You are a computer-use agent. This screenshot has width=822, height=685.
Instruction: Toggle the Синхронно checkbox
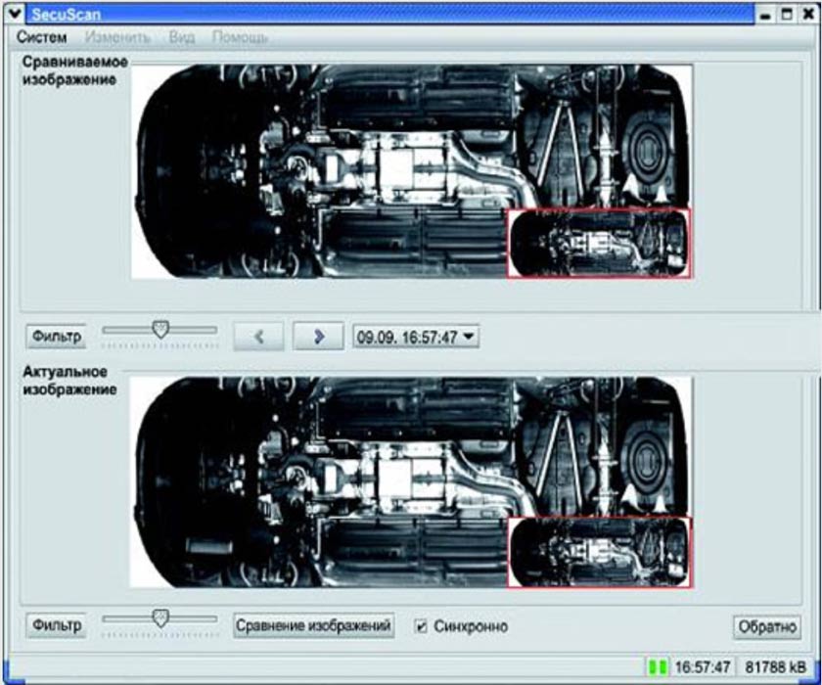tap(422, 625)
